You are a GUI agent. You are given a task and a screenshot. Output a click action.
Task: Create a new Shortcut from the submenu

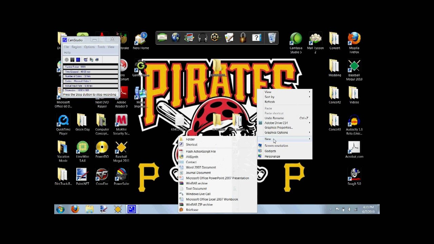pos(217,144)
